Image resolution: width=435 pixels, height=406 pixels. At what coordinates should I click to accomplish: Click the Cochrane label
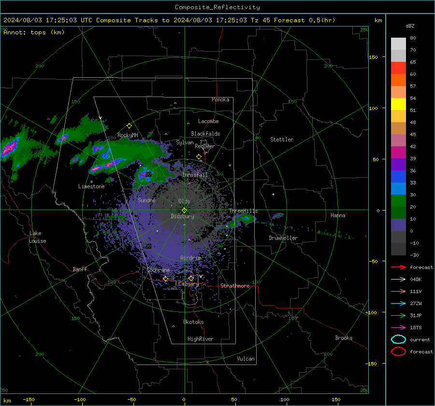coord(158,270)
